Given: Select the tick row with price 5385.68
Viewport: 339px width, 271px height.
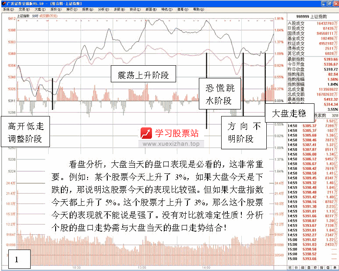Looking at the screenshot, I should click(312, 135).
